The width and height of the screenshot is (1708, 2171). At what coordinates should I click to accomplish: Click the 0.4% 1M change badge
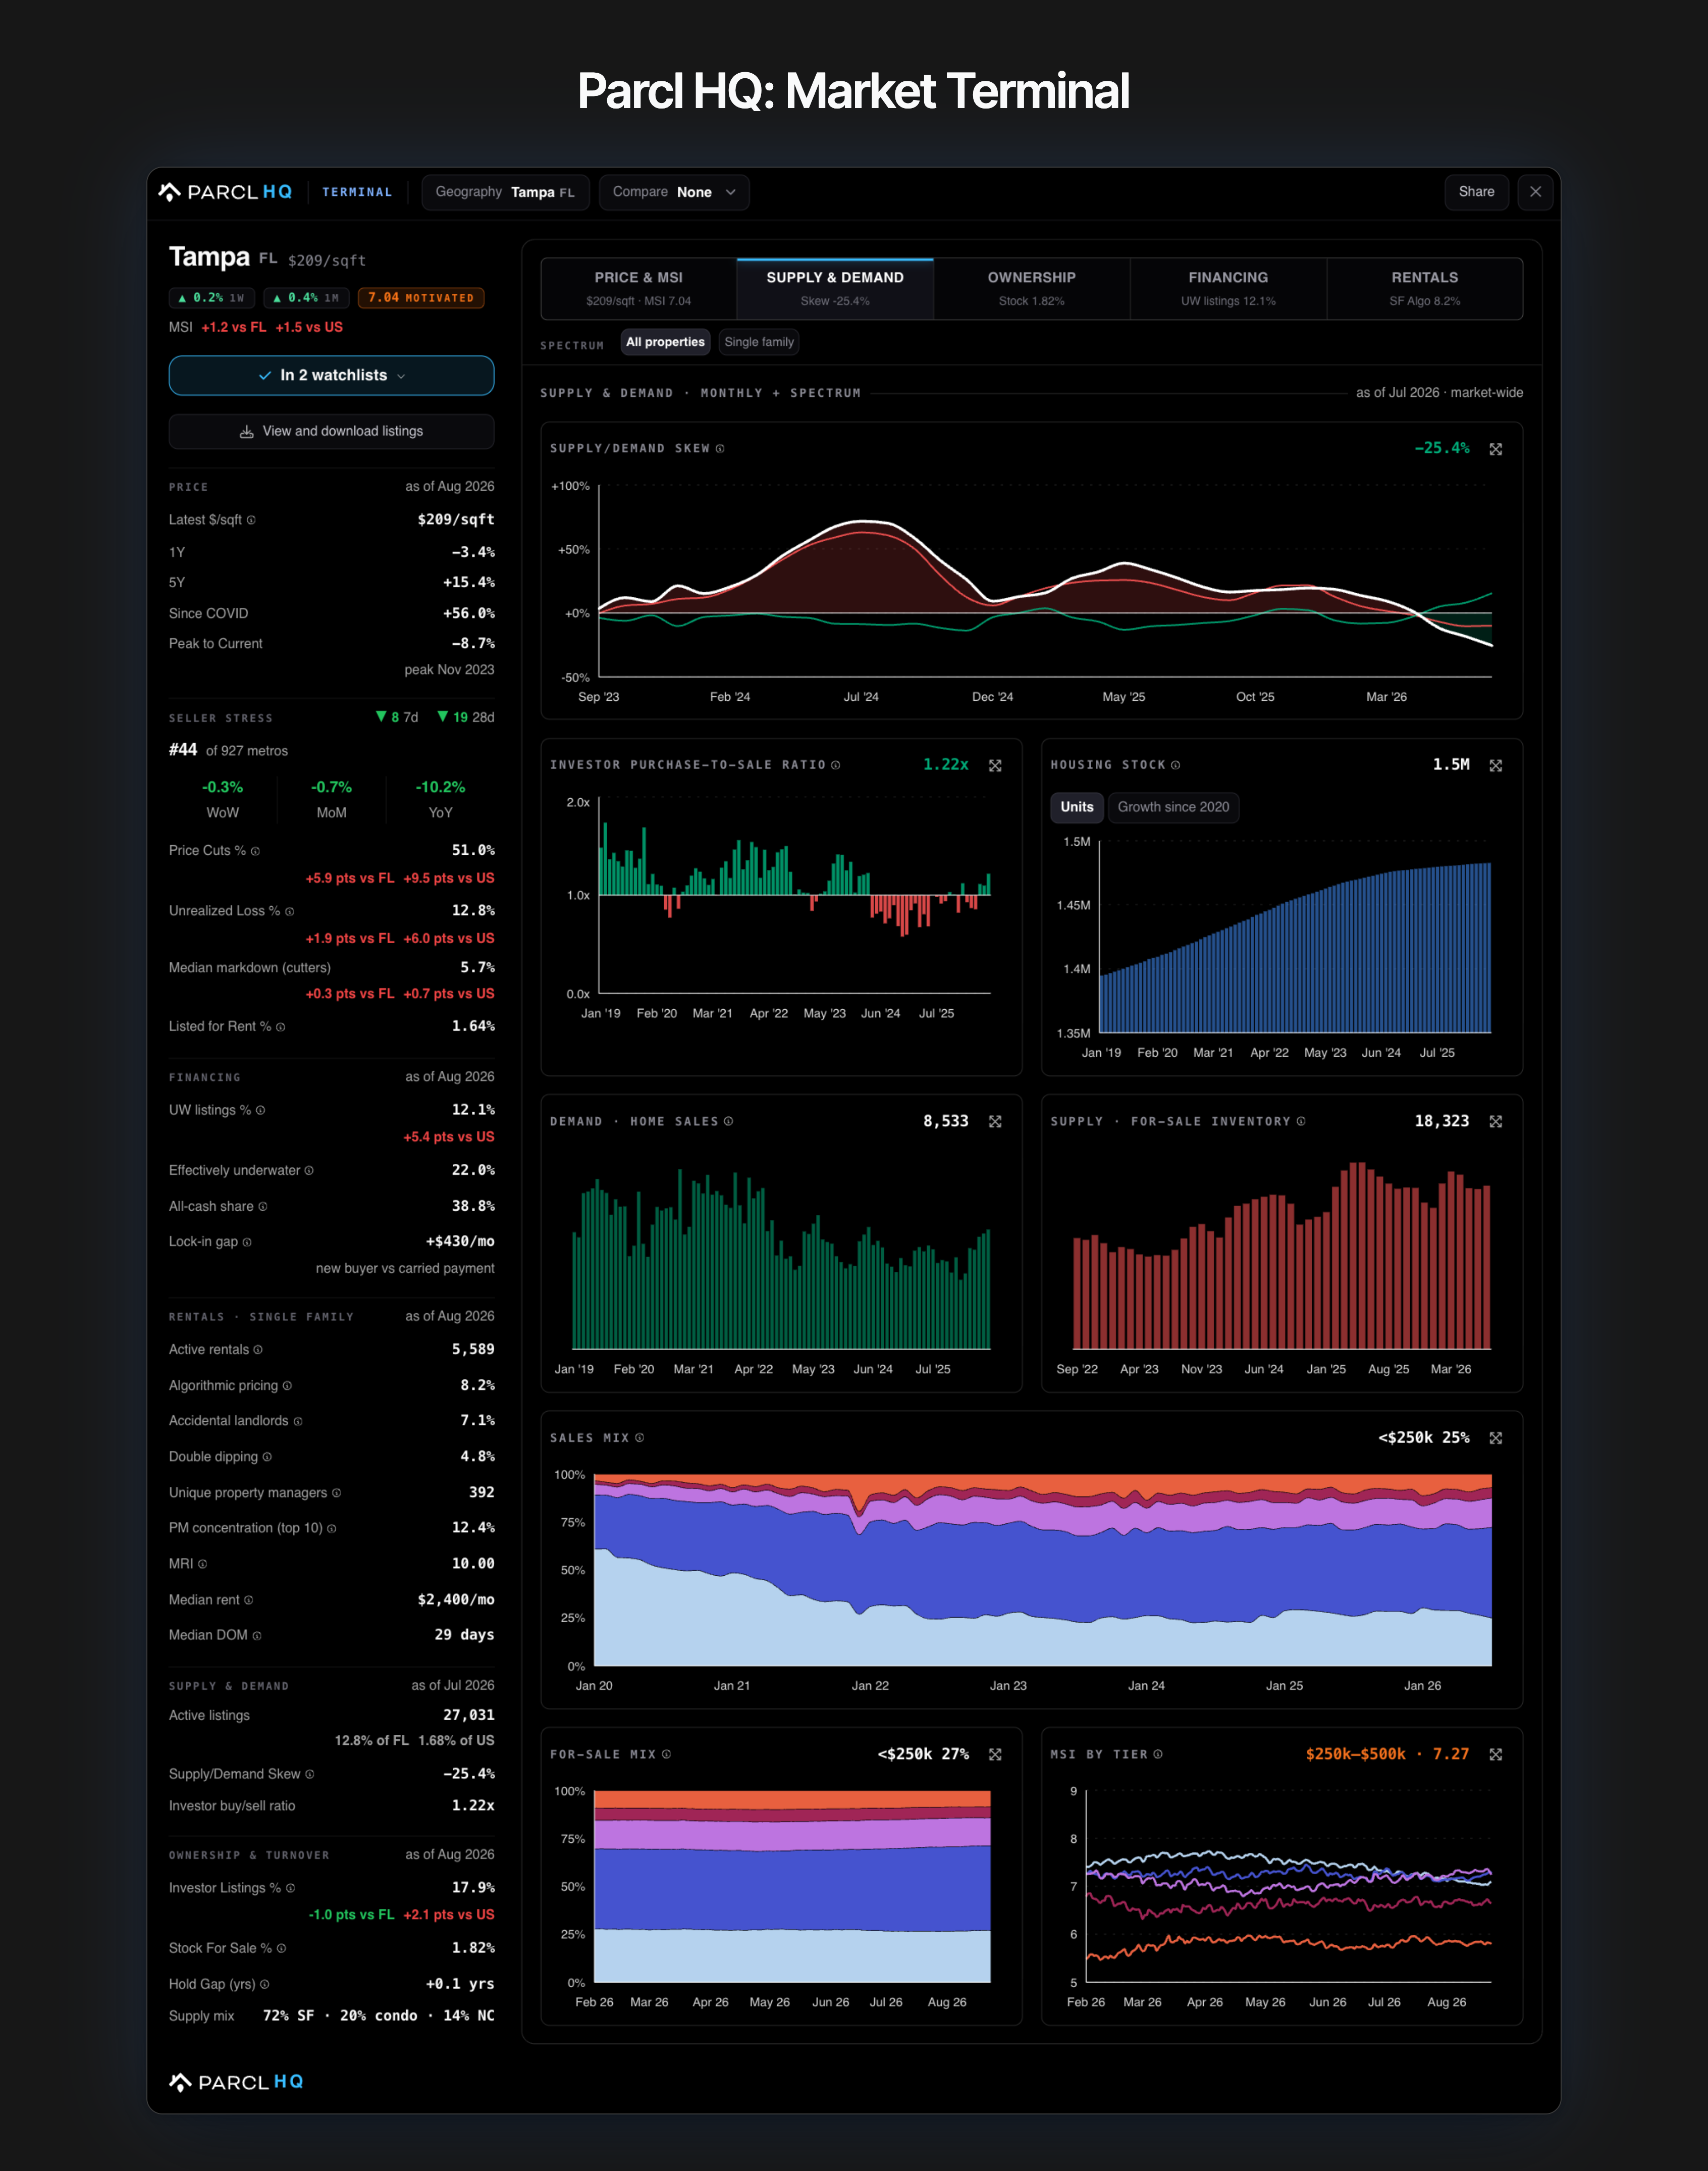[x=306, y=298]
